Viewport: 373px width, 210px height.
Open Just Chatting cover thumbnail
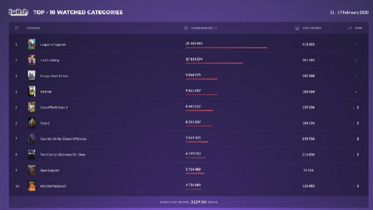point(32,60)
